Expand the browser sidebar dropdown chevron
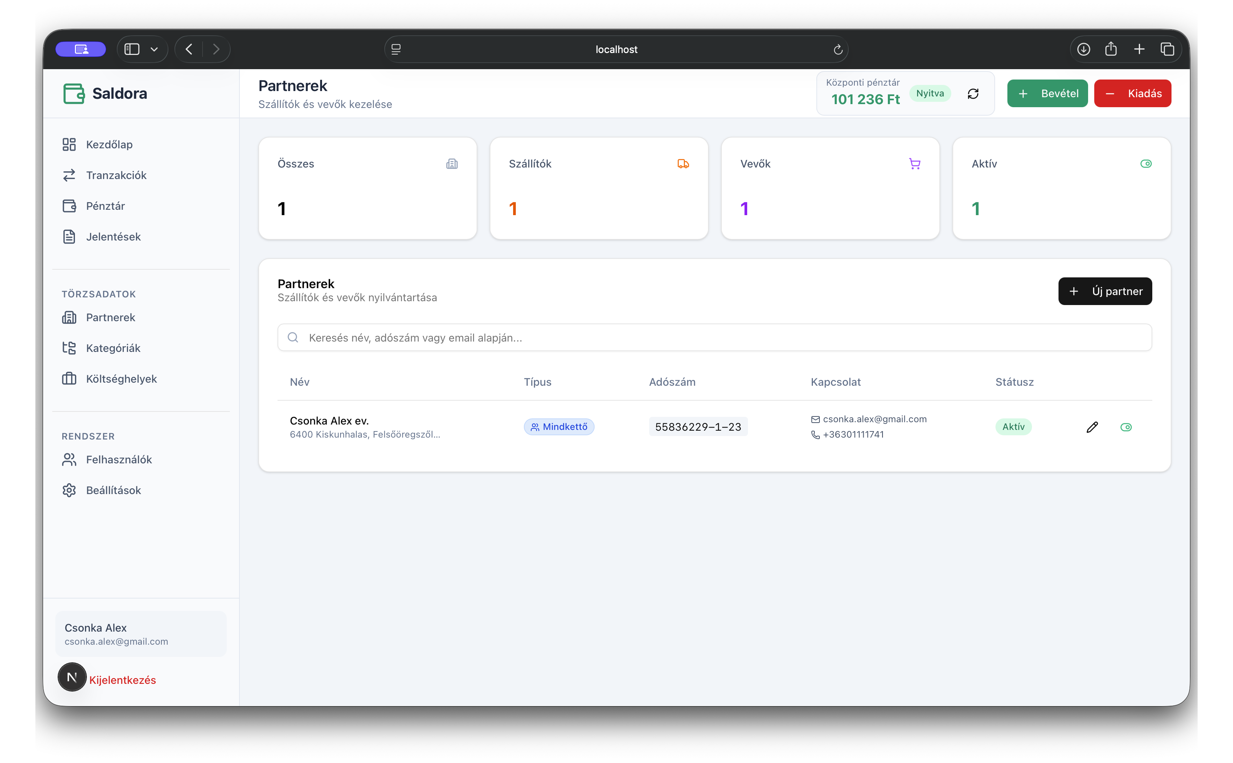The height and width of the screenshot is (763, 1233). coord(154,50)
